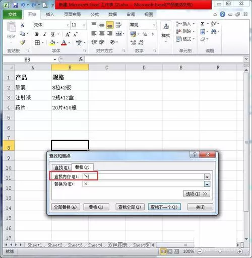Click the Save icon in quick access toolbar
The width and height of the screenshot is (252, 258).
[15, 5]
